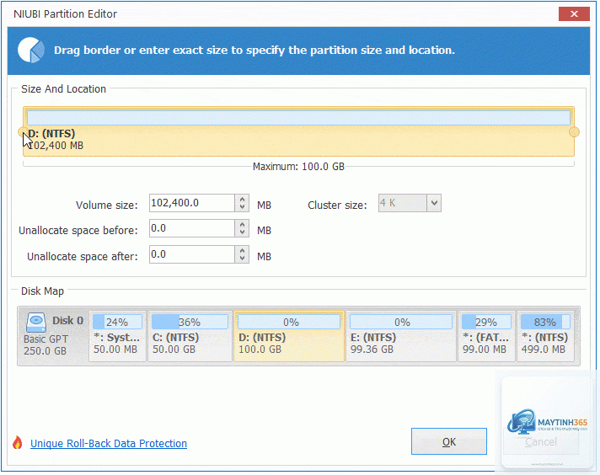
Task: Click the Maximum: 100.0 GB text
Action: [x=298, y=167]
